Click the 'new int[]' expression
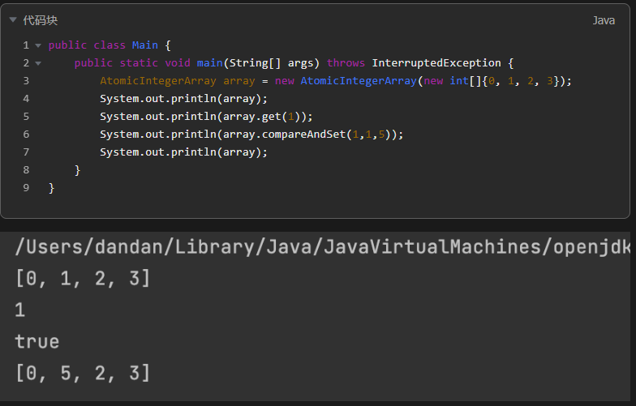 (x=453, y=81)
